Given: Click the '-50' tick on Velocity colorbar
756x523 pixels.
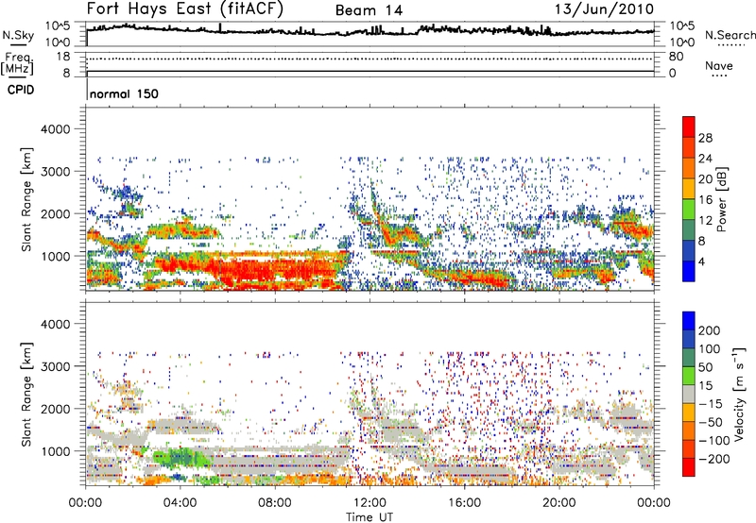Looking at the screenshot, I should tap(711, 422).
